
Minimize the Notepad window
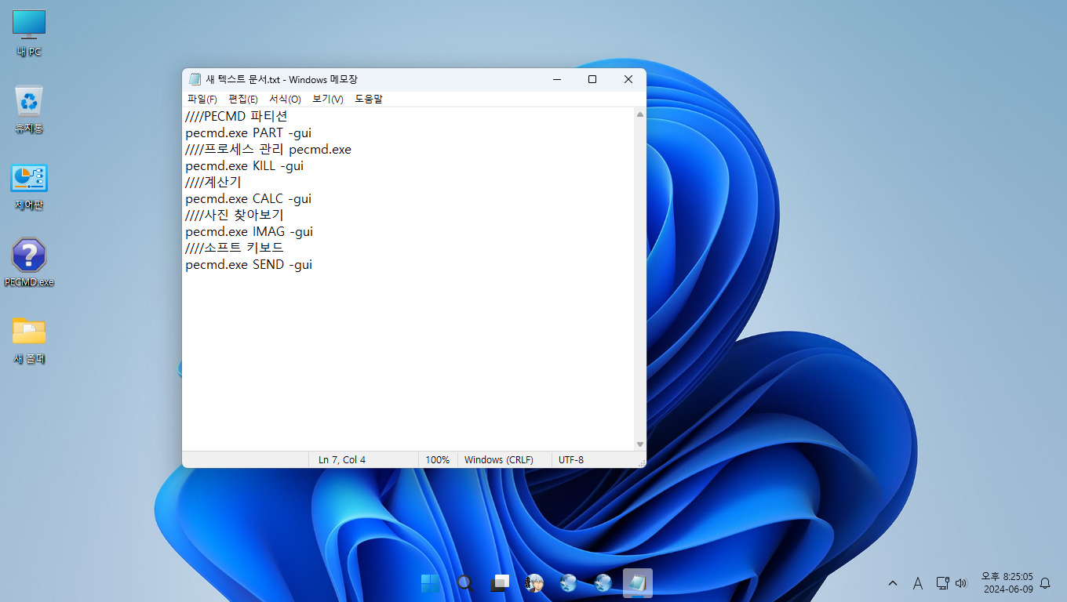pyautogui.click(x=556, y=79)
